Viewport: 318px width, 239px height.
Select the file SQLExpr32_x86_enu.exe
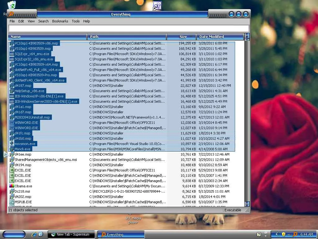click(34, 59)
